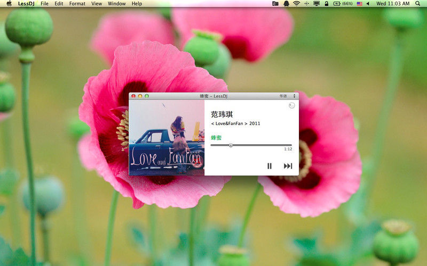Click the playback progress slider knob
This screenshot has width=427, height=266.
tap(231, 145)
